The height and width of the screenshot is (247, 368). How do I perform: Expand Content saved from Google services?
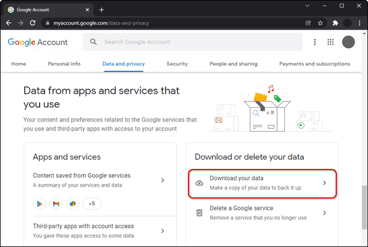point(99,180)
